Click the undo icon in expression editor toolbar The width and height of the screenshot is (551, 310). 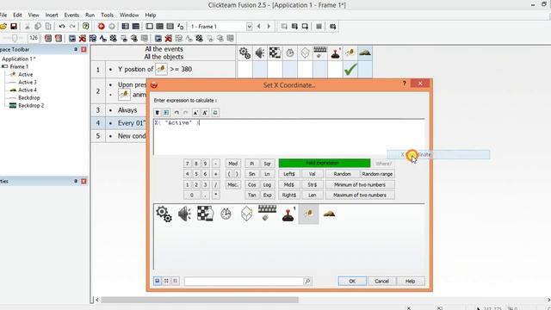coord(176,113)
